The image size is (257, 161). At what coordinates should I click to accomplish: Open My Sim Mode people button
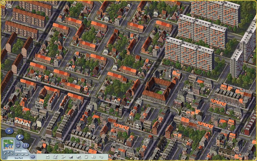pos(26,146)
